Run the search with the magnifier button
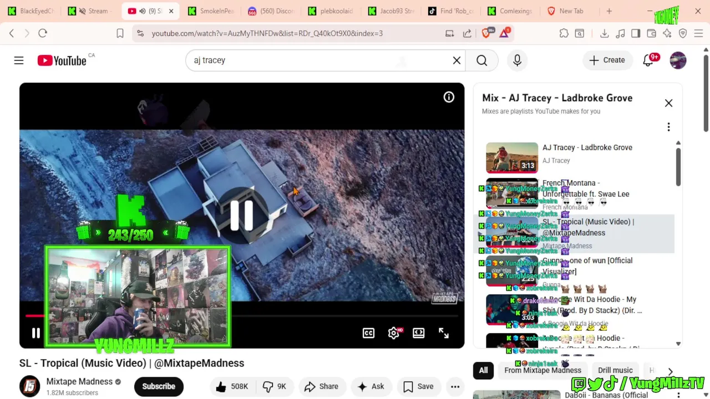Viewport: 710px width, 399px height. click(x=482, y=60)
